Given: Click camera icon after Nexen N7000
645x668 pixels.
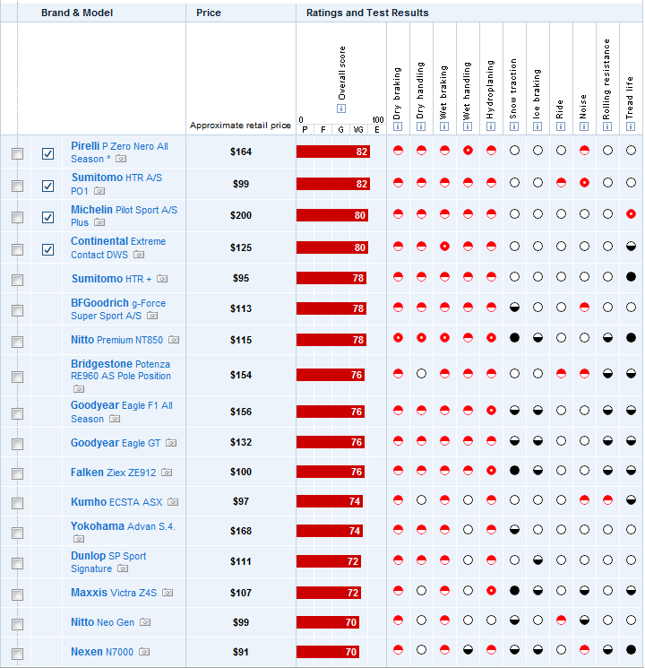Looking at the screenshot, I should (x=144, y=652).
